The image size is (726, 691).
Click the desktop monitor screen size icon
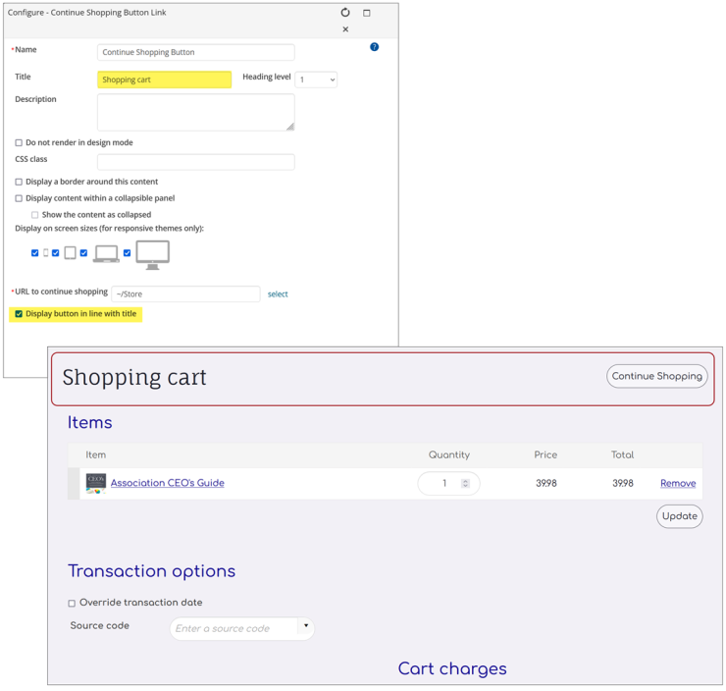coord(152,254)
